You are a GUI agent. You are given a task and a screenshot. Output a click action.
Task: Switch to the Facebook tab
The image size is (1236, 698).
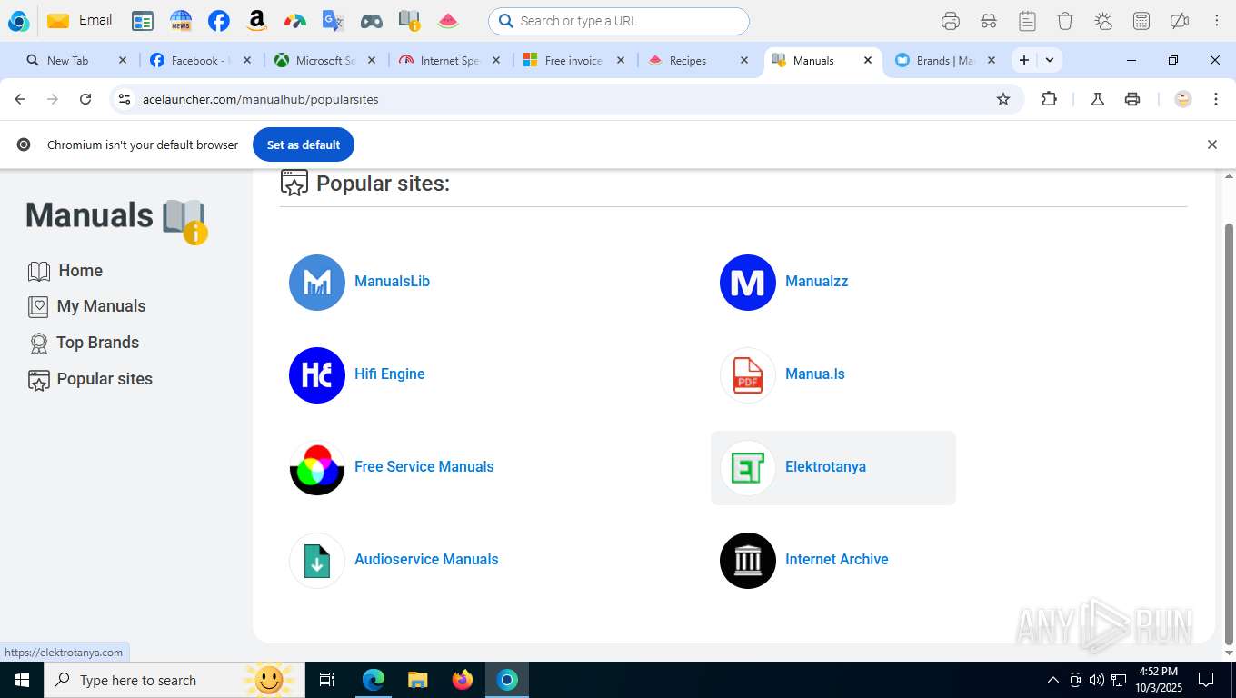[x=199, y=61]
